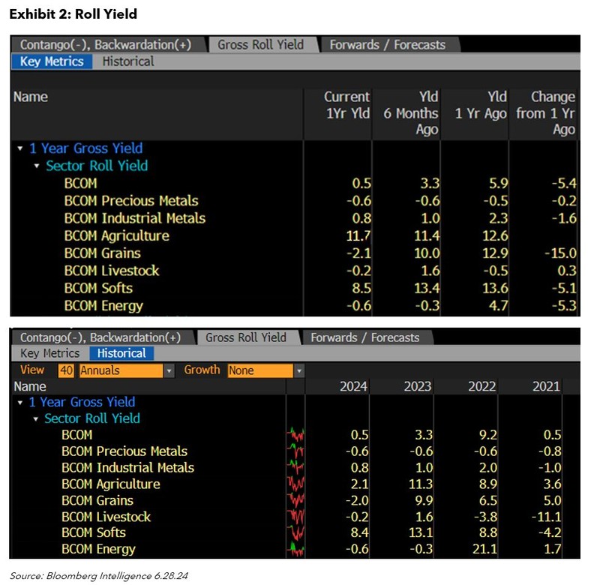This screenshot has width=600, height=585.
Task: Collapse Sector Roll Yield in the upper panel
Action: coord(37,166)
